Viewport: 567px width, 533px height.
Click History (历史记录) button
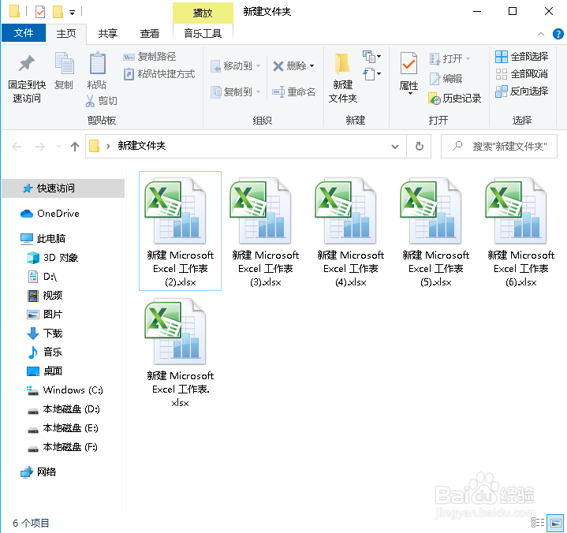pos(455,99)
